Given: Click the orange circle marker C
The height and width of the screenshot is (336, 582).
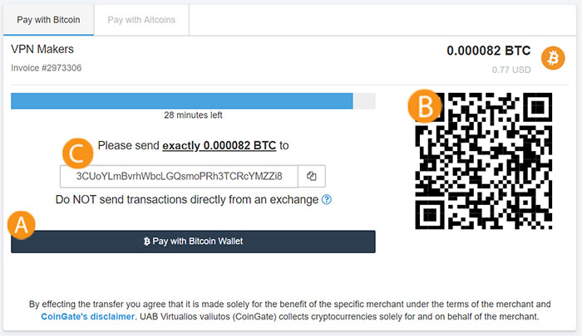Looking at the screenshot, I should (x=77, y=153).
